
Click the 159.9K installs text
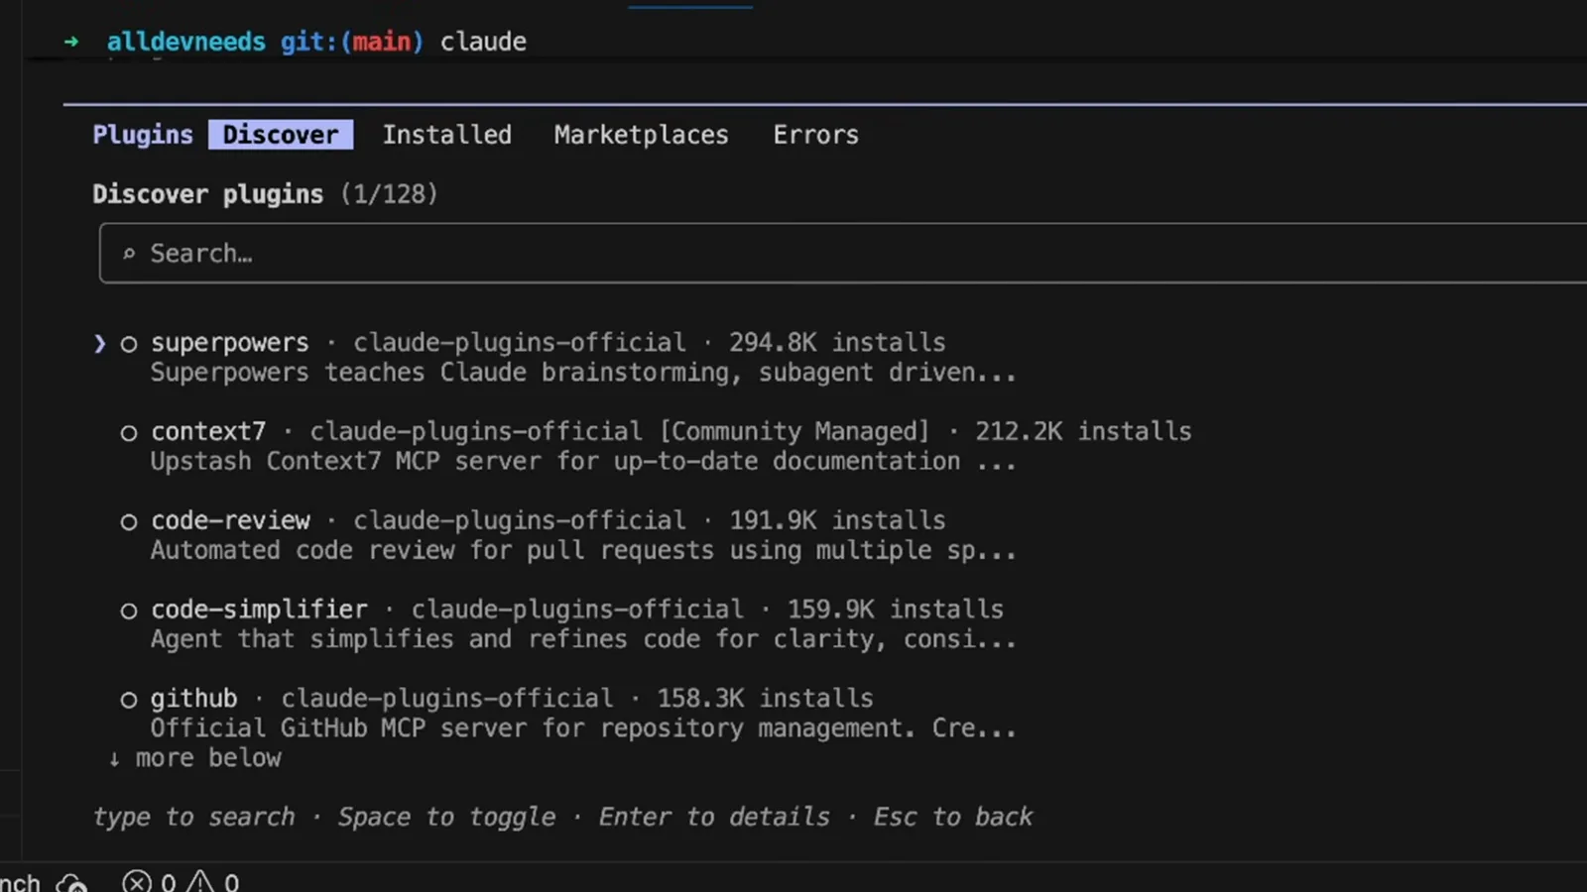[x=896, y=610]
